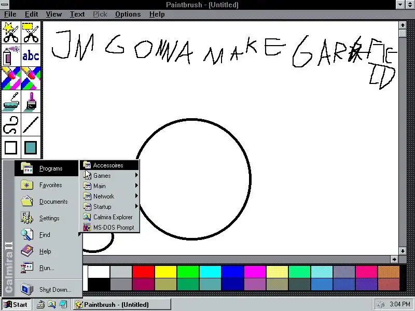Choose the Airbrush spray can tool
This screenshot has width=415, height=311.
[x=11, y=55]
